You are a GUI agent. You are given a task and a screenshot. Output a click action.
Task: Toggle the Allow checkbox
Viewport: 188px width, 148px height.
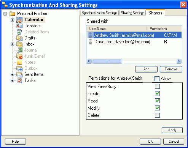(x=157, y=79)
